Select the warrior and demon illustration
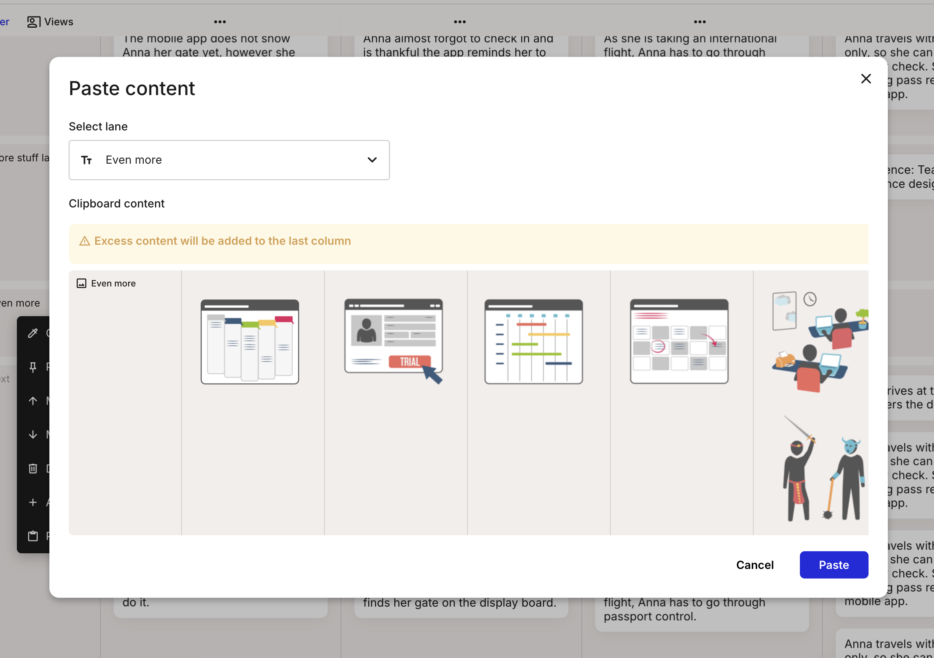Image resolution: width=934 pixels, height=658 pixels. (x=824, y=468)
